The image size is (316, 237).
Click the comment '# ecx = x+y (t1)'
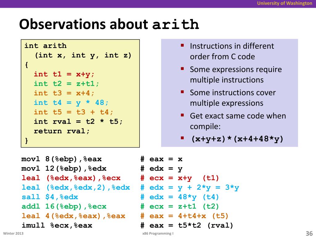click(x=180, y=178)
